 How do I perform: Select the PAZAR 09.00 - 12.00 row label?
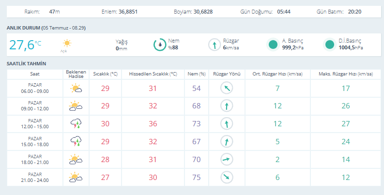(x=35, y=105)
